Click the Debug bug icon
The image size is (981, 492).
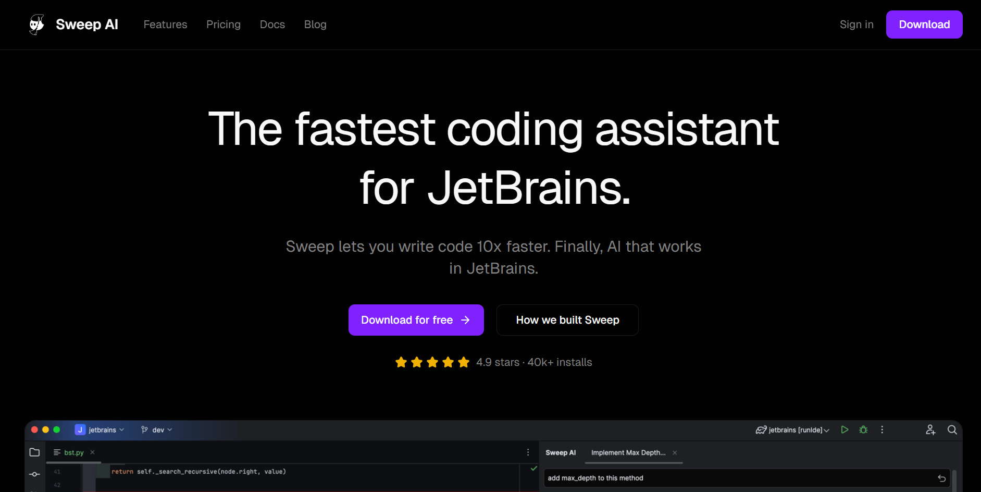(x=863, y=430)
